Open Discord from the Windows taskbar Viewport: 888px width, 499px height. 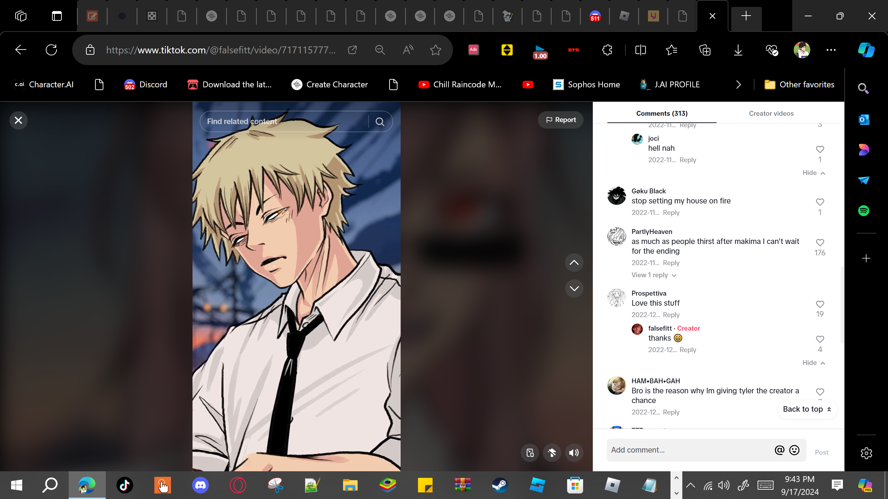[x=200, y=485]
